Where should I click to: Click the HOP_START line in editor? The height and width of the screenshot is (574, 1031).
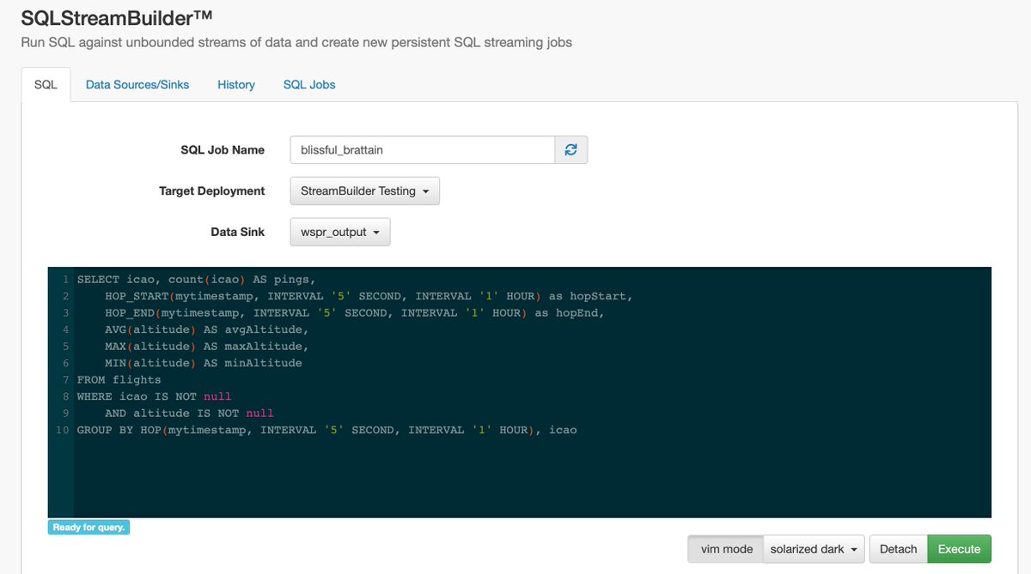[x=369, y=296]
